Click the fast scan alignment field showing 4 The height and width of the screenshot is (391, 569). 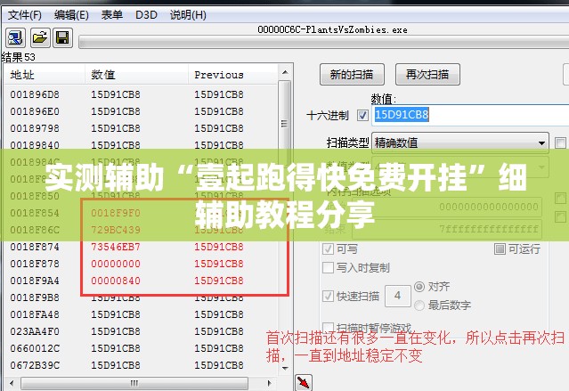coord(398,296)
